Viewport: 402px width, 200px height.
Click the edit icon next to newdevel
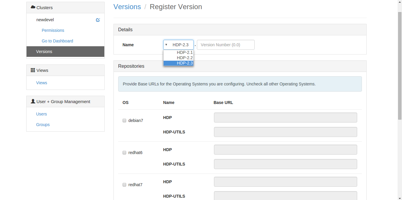[98, 20]
